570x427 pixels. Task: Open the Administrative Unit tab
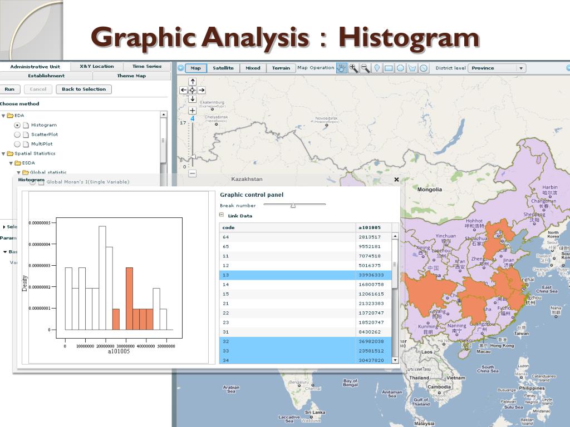tap(35, 67)
